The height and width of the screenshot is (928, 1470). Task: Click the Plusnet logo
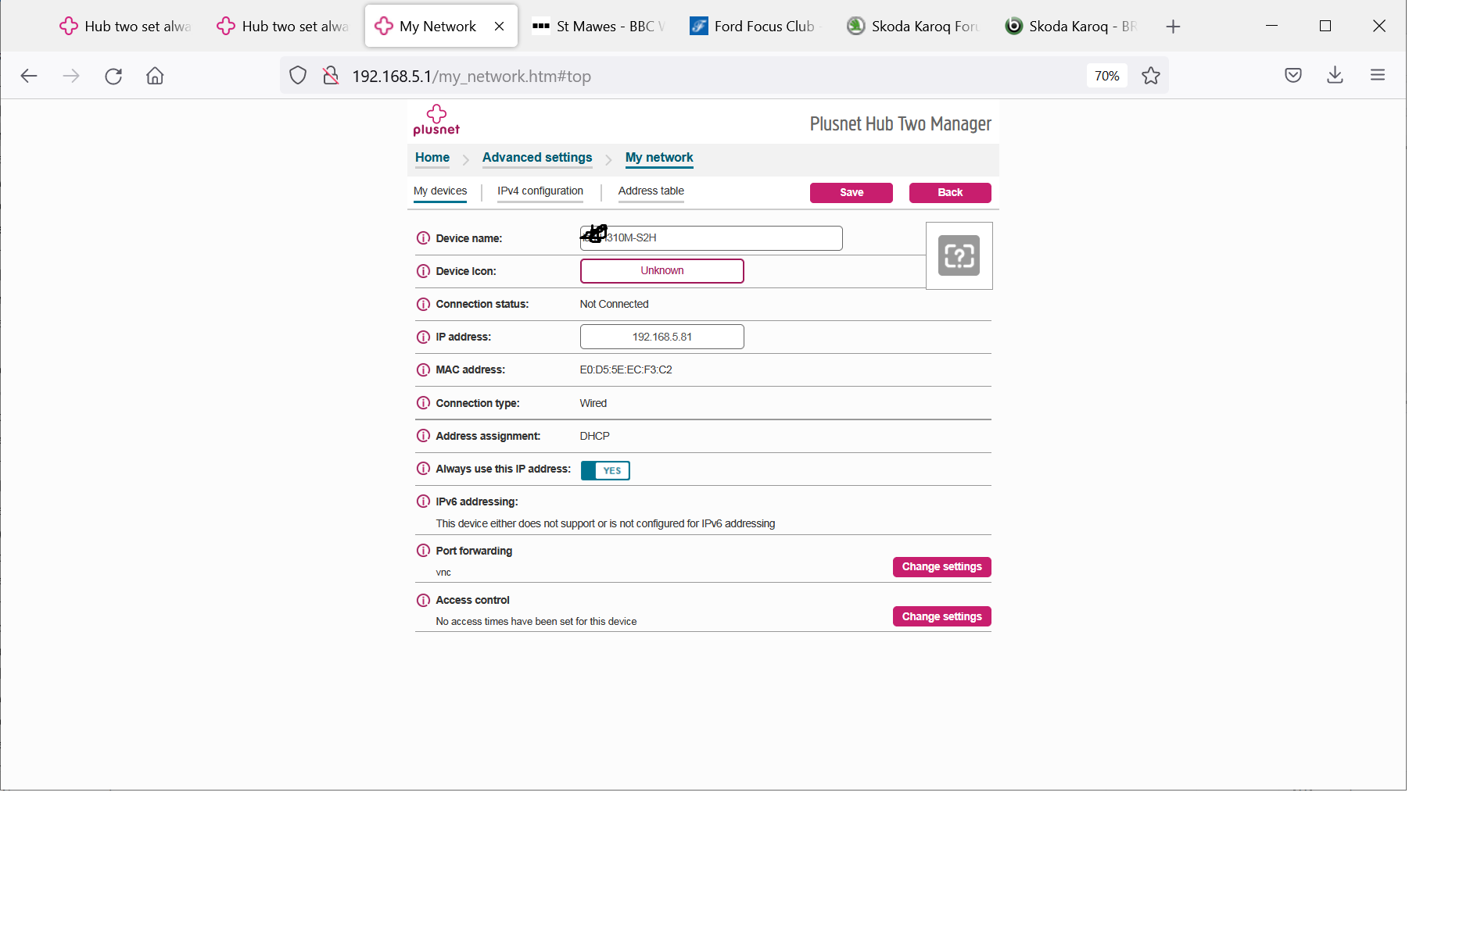click(436, 119)
